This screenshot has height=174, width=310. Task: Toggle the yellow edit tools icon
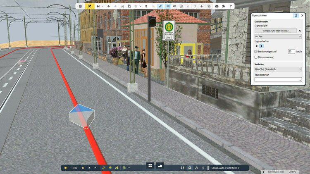90,6
